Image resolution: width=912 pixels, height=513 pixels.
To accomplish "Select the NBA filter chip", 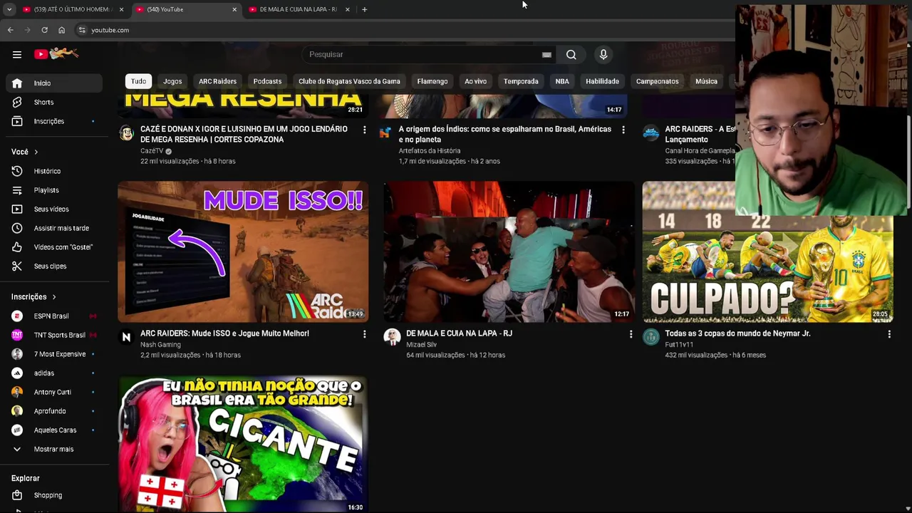I will point(562,81).
